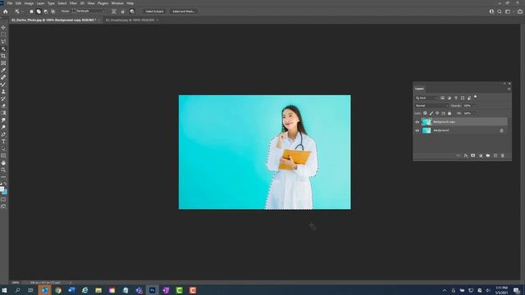Hide the Background copy layer

tap(418, 122)
